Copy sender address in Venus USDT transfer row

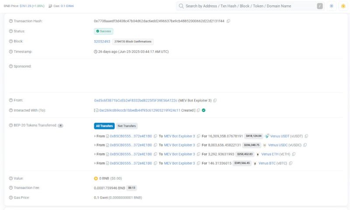(x=155, y=136)
